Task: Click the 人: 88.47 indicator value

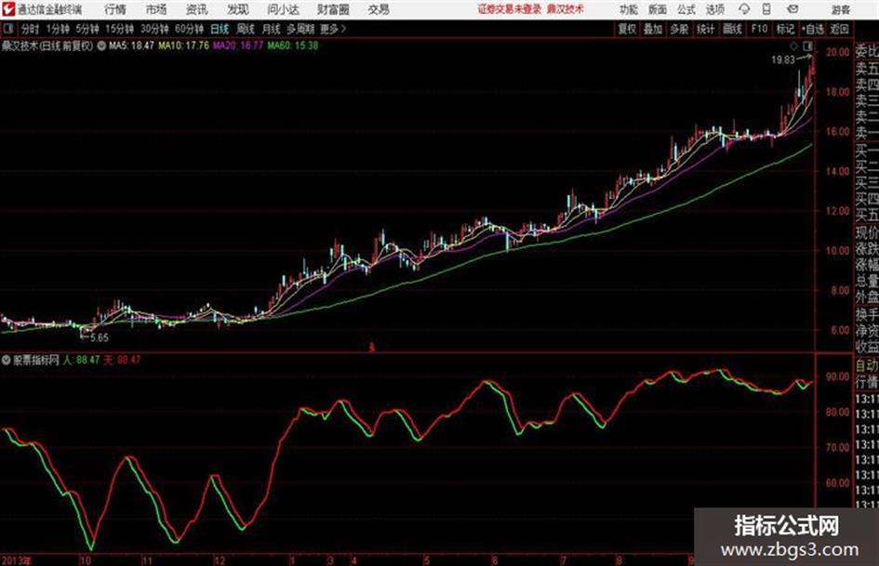Action: (x=81, y=360)
